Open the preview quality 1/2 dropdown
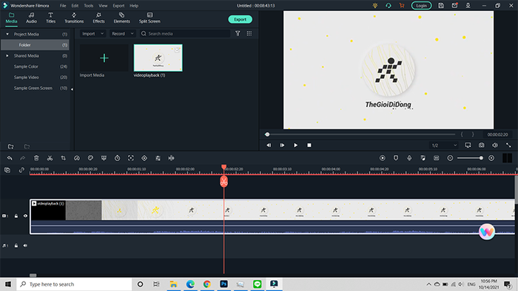The image size is (518, 291). (x=444, y=145)
